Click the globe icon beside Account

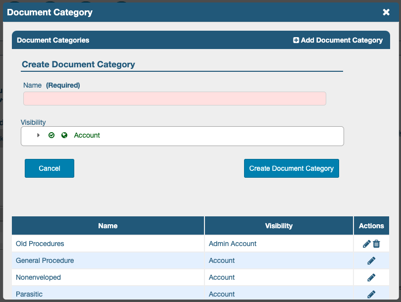[x=64, y=135]
